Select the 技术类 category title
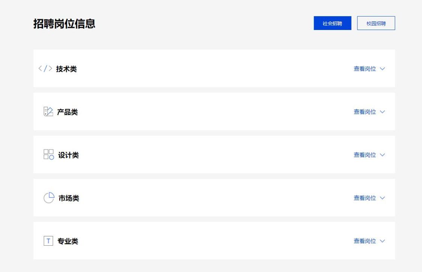 click(66, 69)
